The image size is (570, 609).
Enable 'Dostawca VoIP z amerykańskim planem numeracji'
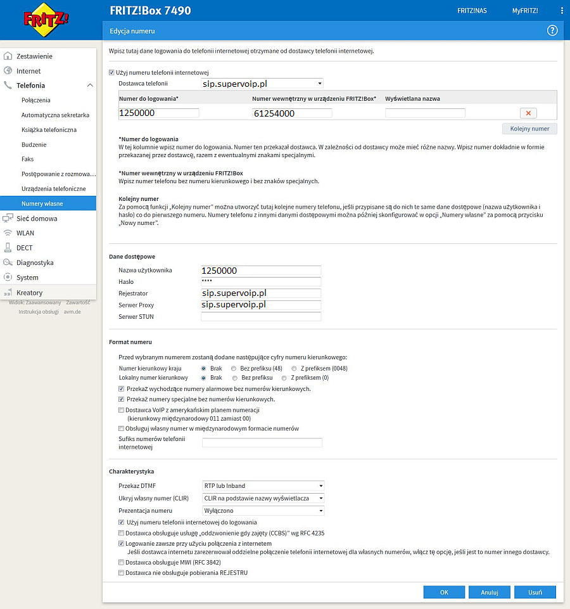click(121, 410)
